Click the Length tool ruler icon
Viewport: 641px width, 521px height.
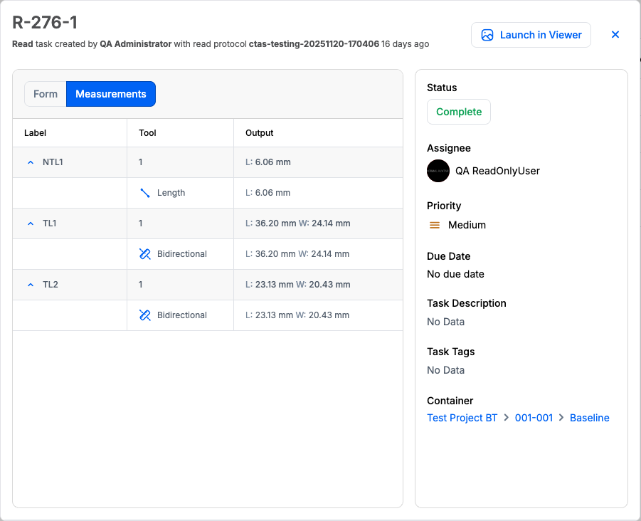pos(145,193)
